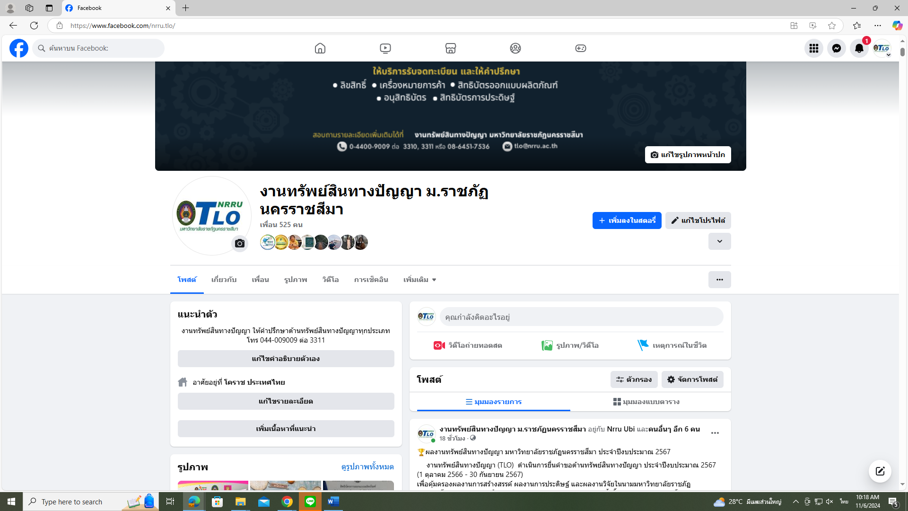Open the Gaming icon in top bar
Image resolution: width=908 pixels, height=511 pixels.
pos(580,48)
